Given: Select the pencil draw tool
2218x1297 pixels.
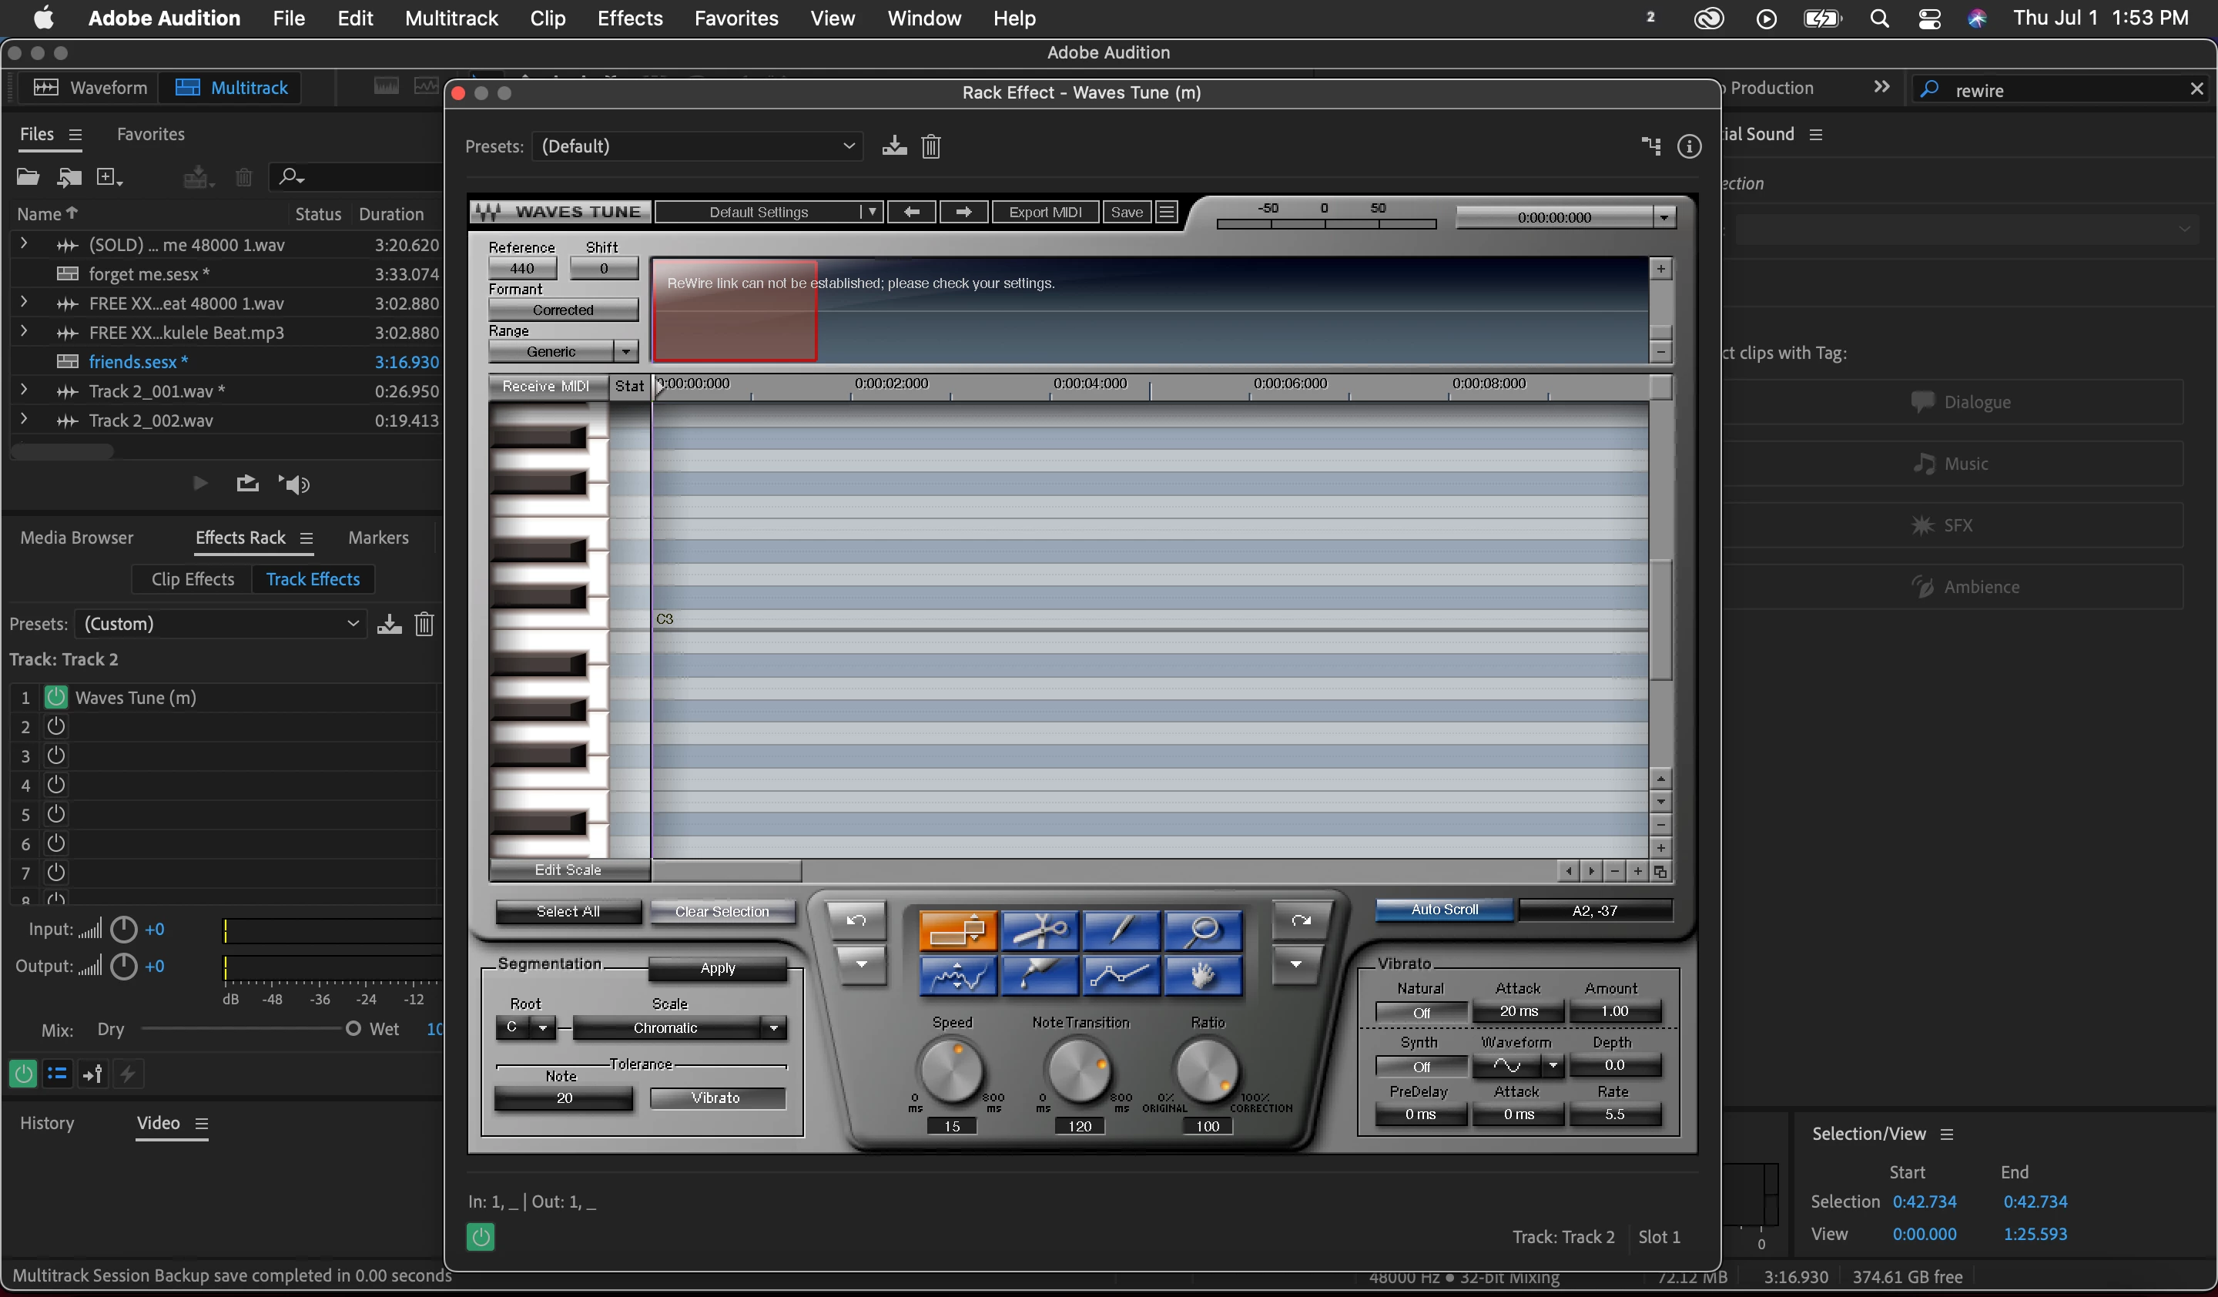Looking at the screenshot, I should (1121, 930).
